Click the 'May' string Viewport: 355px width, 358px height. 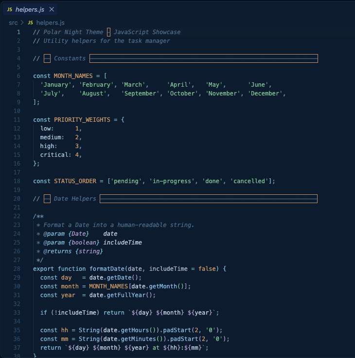(x=214, y=85)
